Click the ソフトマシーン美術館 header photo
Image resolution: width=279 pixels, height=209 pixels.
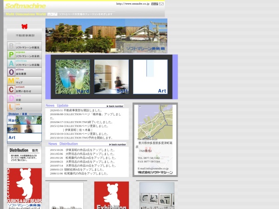coord(106,36)
